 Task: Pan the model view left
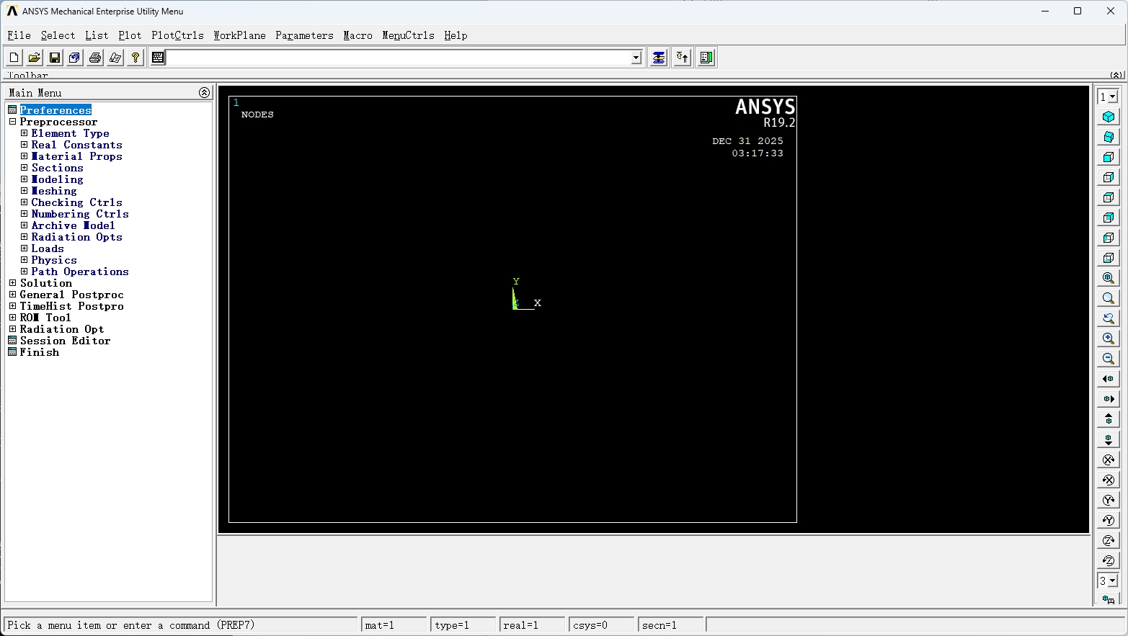(1108, 379)
